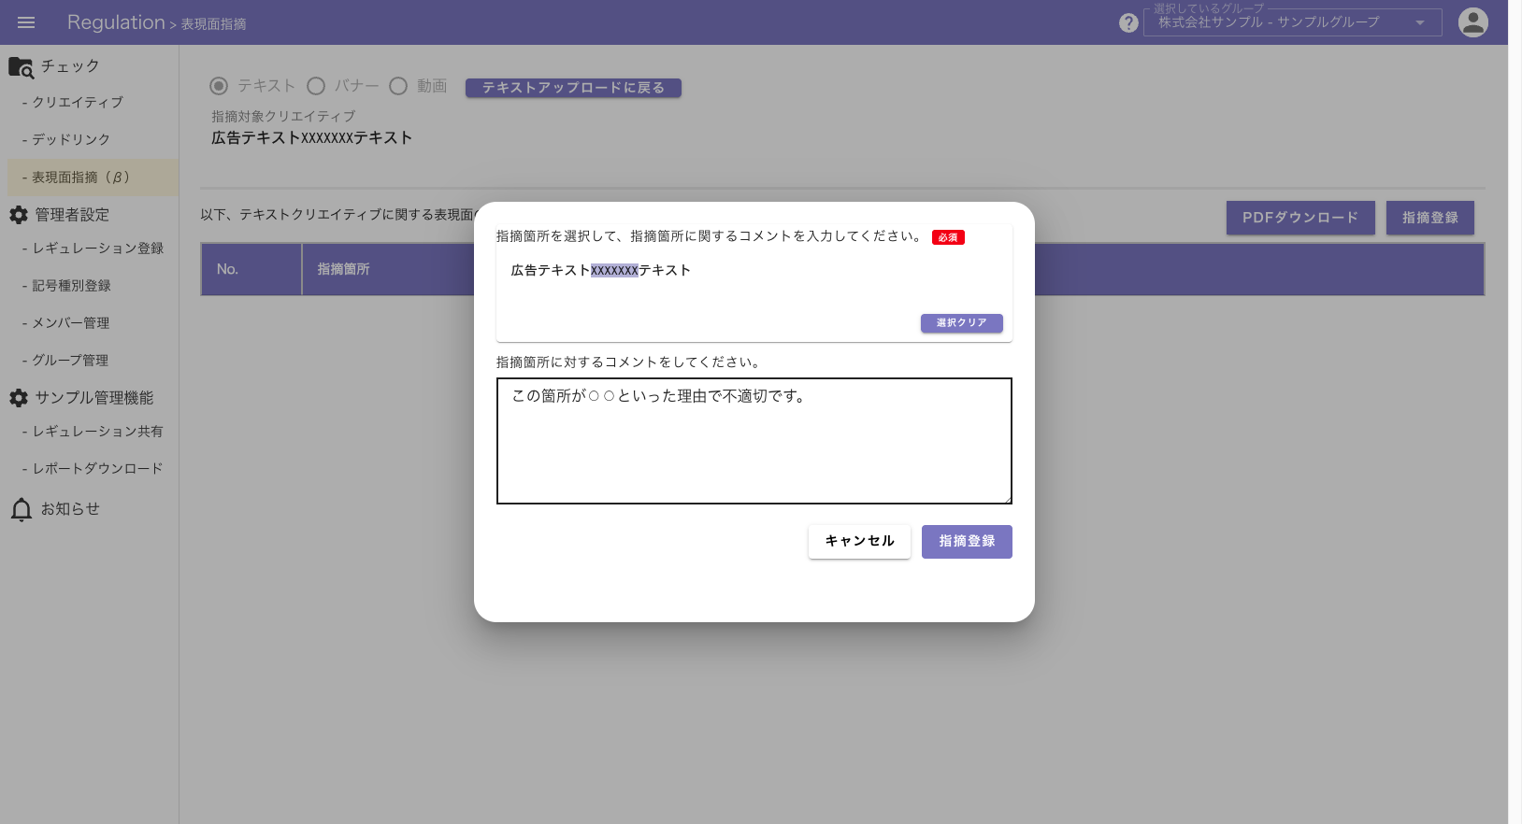Click the 必須 red badge
The image size is (1522, 824).
[948, 237]
